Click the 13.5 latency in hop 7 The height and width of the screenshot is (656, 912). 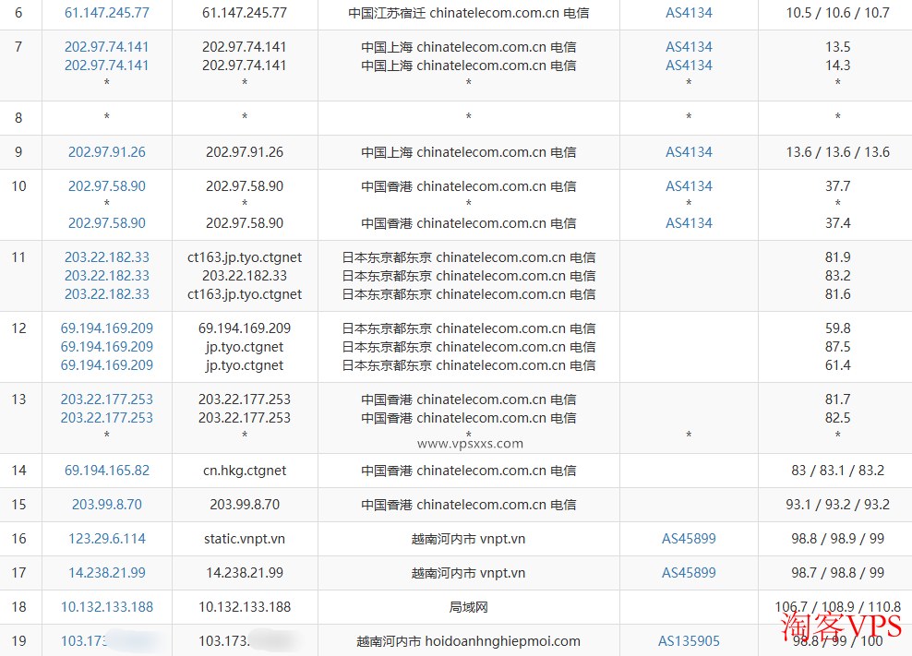tap(837, 47)
